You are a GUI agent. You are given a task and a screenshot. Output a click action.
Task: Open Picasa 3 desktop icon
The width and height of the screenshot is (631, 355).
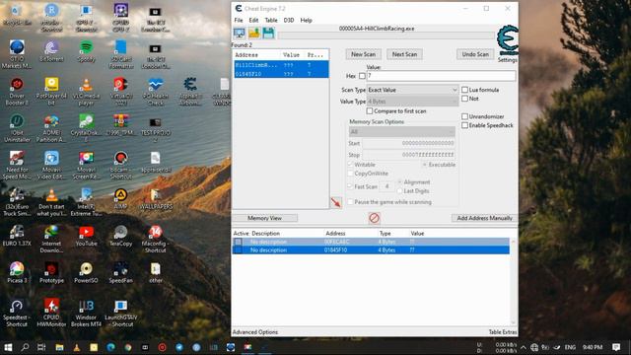pos(17,272)
